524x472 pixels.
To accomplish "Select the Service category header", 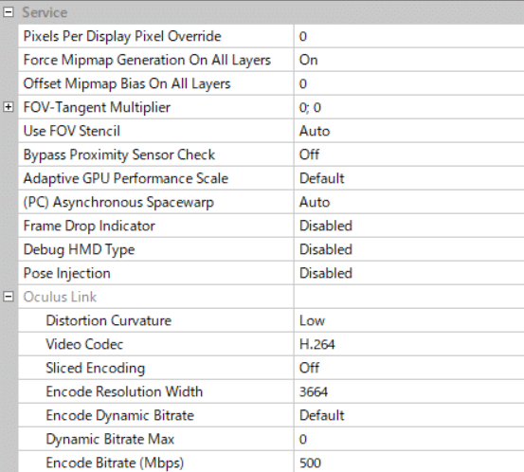I will click(x=45, y=12).
